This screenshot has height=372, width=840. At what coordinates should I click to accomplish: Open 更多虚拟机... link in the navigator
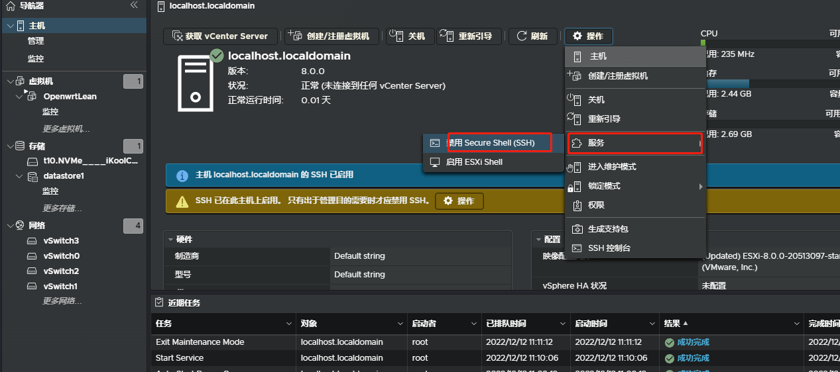(66, 129)
